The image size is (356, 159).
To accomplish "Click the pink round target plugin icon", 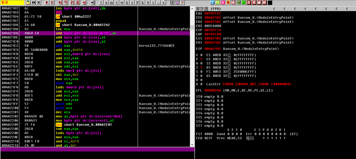I will (x=233, y=3).
